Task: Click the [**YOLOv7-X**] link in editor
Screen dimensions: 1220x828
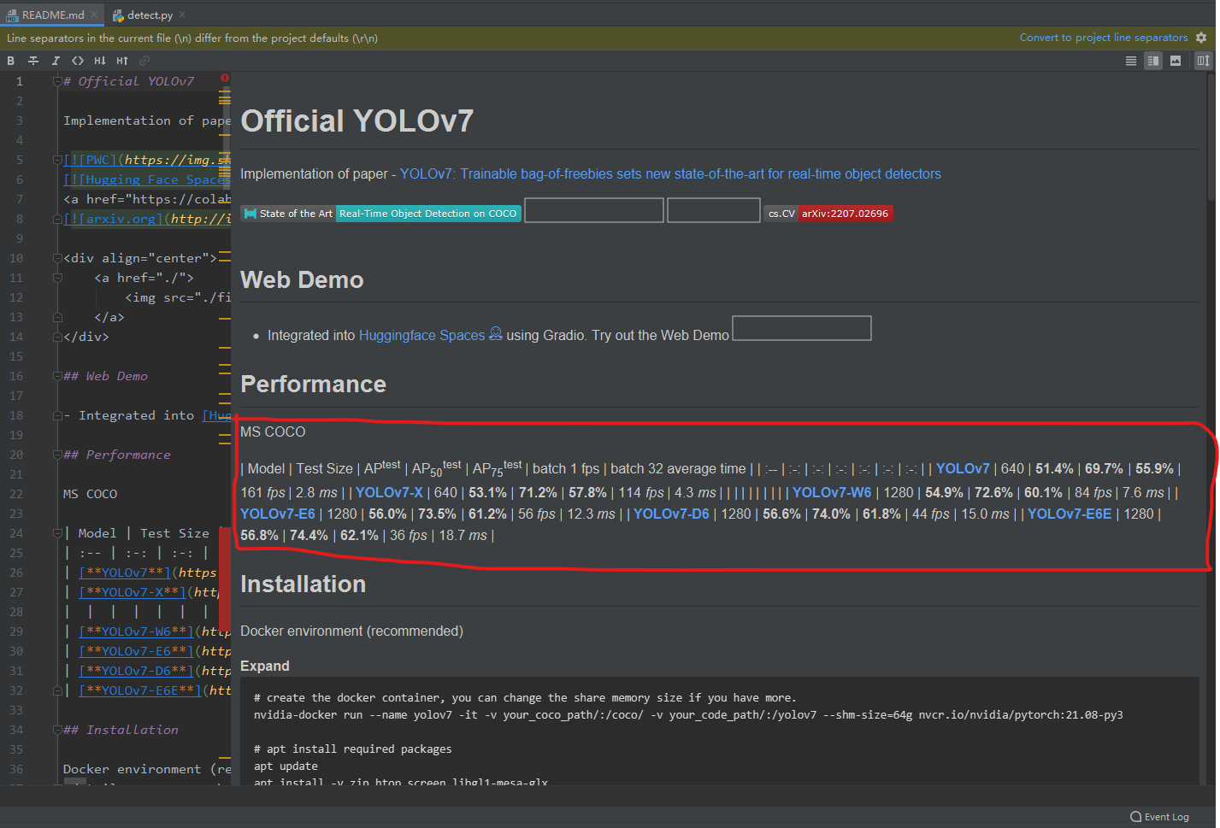Action: pos(132,592)
